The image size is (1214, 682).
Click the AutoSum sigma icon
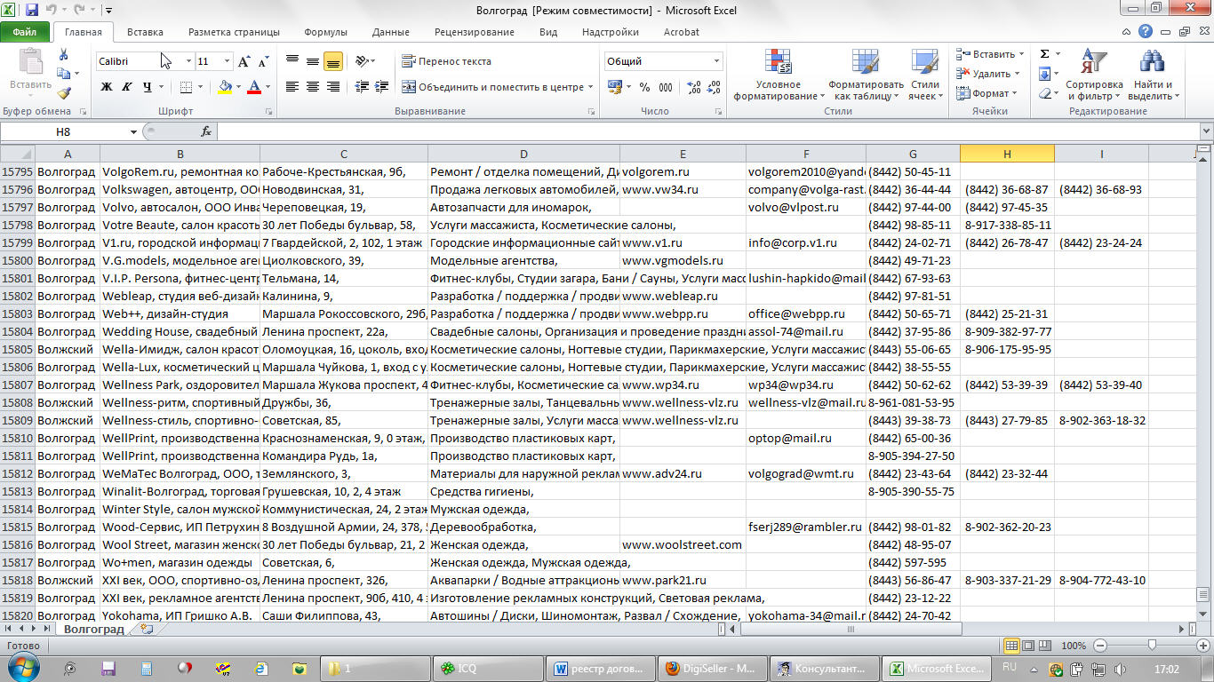click(1045, 54)
